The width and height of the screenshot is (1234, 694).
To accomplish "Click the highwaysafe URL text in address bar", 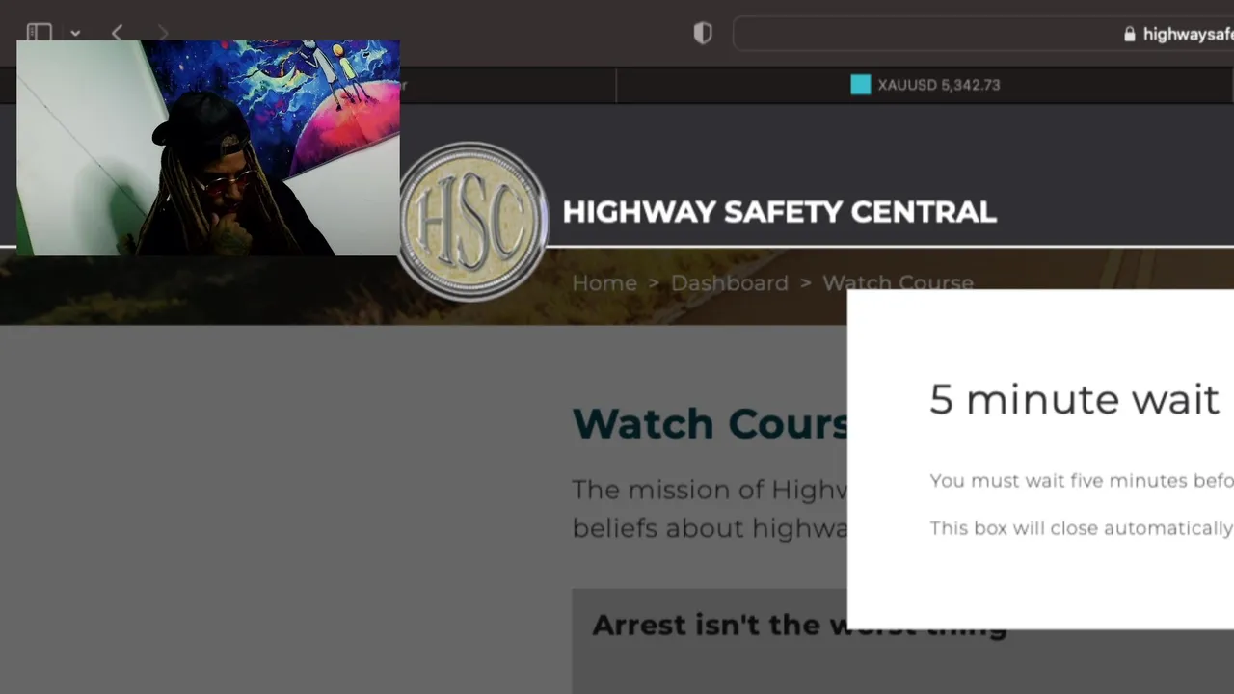I will coord(1188,34).
